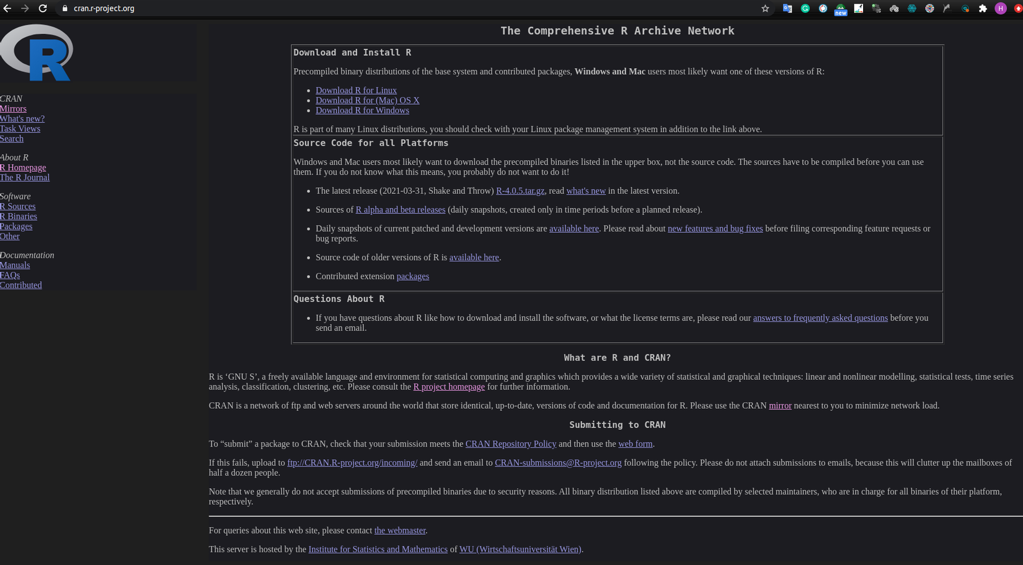Open the what's new link for latest version

586,191
